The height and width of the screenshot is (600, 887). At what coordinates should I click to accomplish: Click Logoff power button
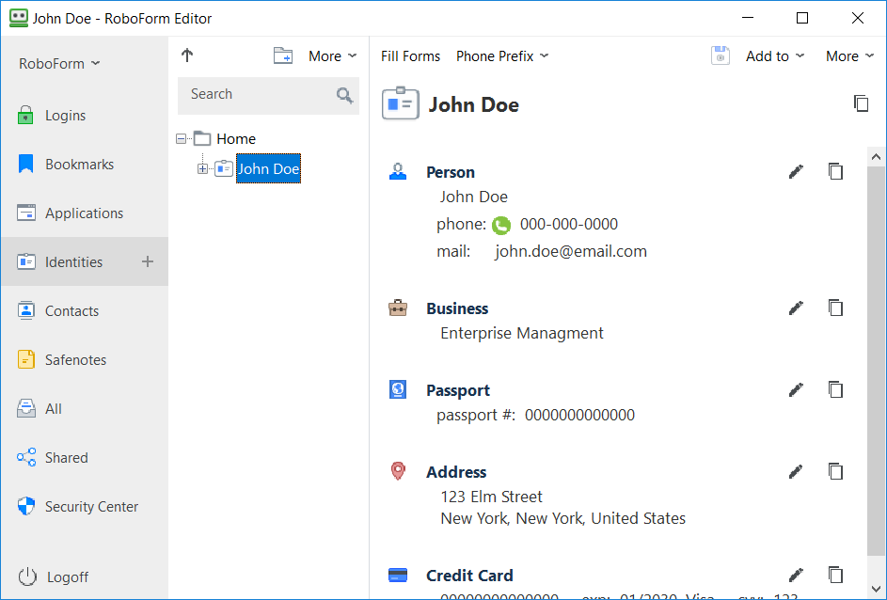coord(54,576)
